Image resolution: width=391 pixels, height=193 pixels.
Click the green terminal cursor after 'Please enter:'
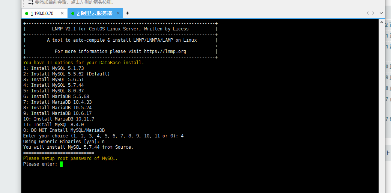coord(61,164)
